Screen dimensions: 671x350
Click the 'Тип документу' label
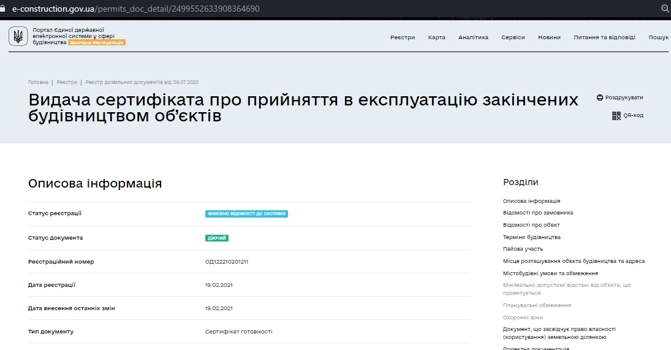point(50,332)
